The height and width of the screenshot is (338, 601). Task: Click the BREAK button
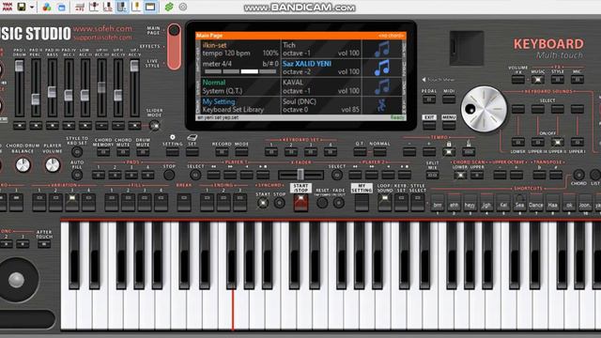pos(184,203)
